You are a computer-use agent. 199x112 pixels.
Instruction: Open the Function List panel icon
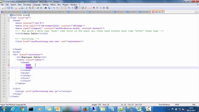click(x=86, y=8)
